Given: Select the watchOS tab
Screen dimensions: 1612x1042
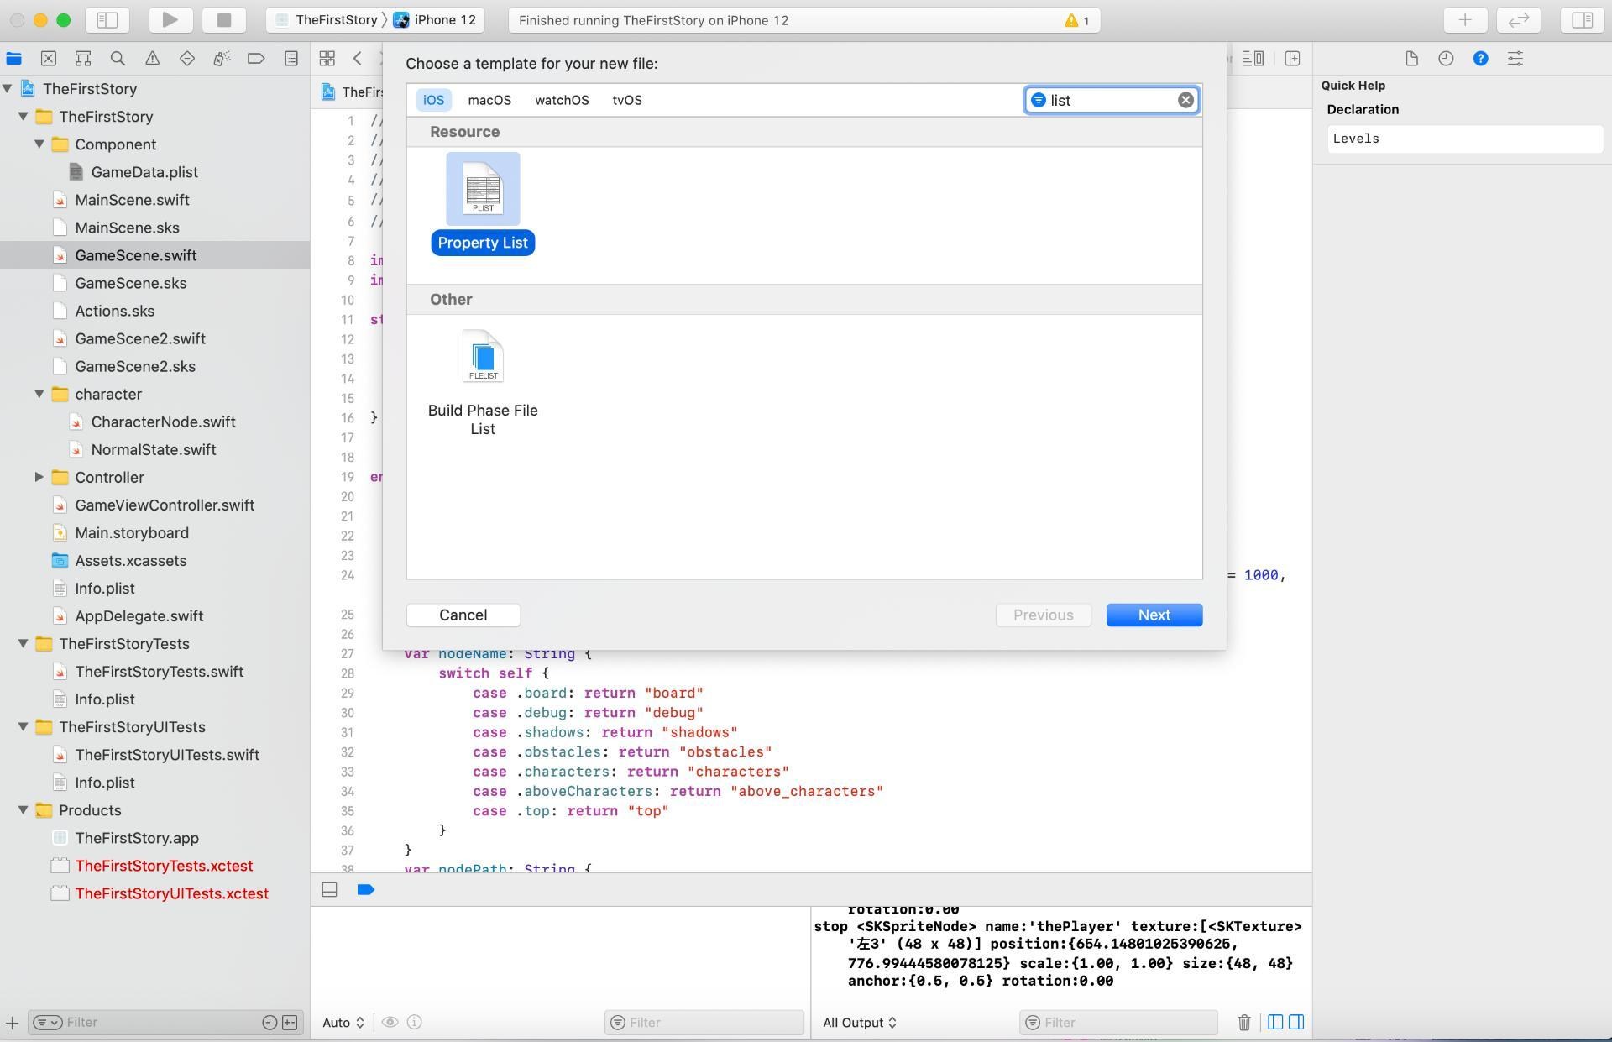Looking at the screenshot, I should [x=561, y=100].
